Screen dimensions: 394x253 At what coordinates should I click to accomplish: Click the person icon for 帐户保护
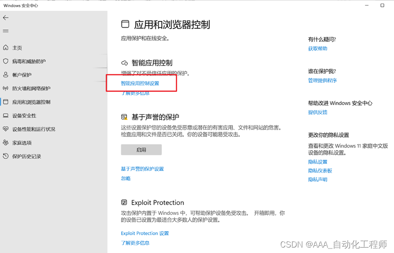pos(5,75)
